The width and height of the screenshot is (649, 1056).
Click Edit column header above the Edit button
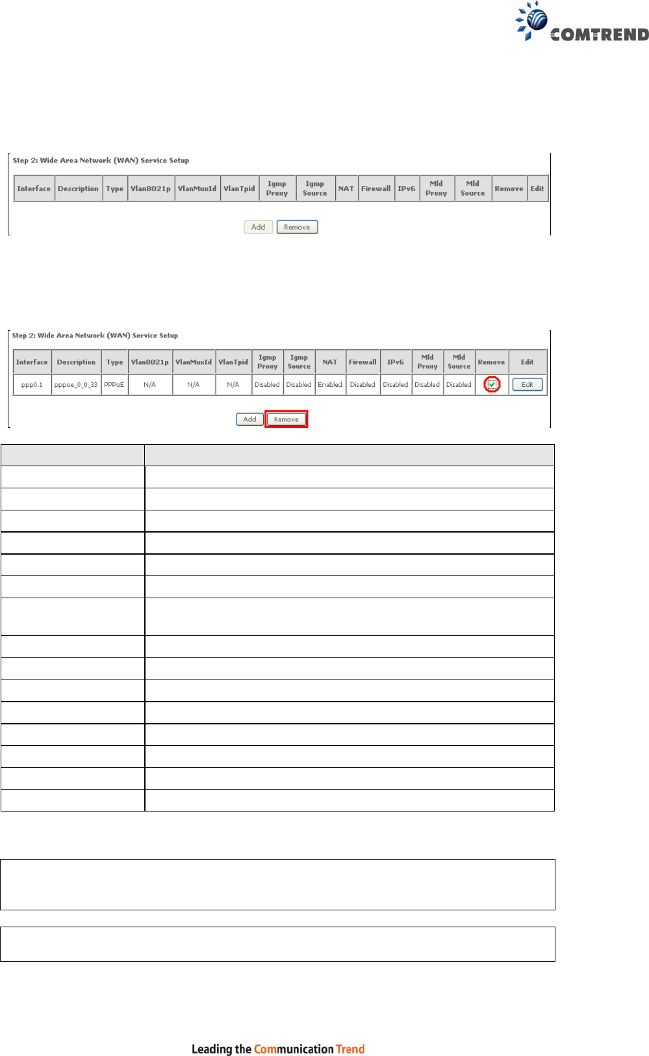point(528,362)
